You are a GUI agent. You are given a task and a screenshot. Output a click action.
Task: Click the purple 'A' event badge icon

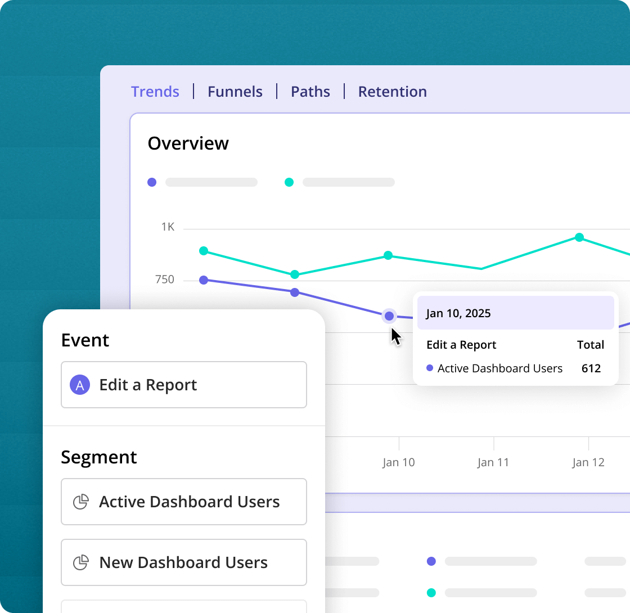coord(80,385)
